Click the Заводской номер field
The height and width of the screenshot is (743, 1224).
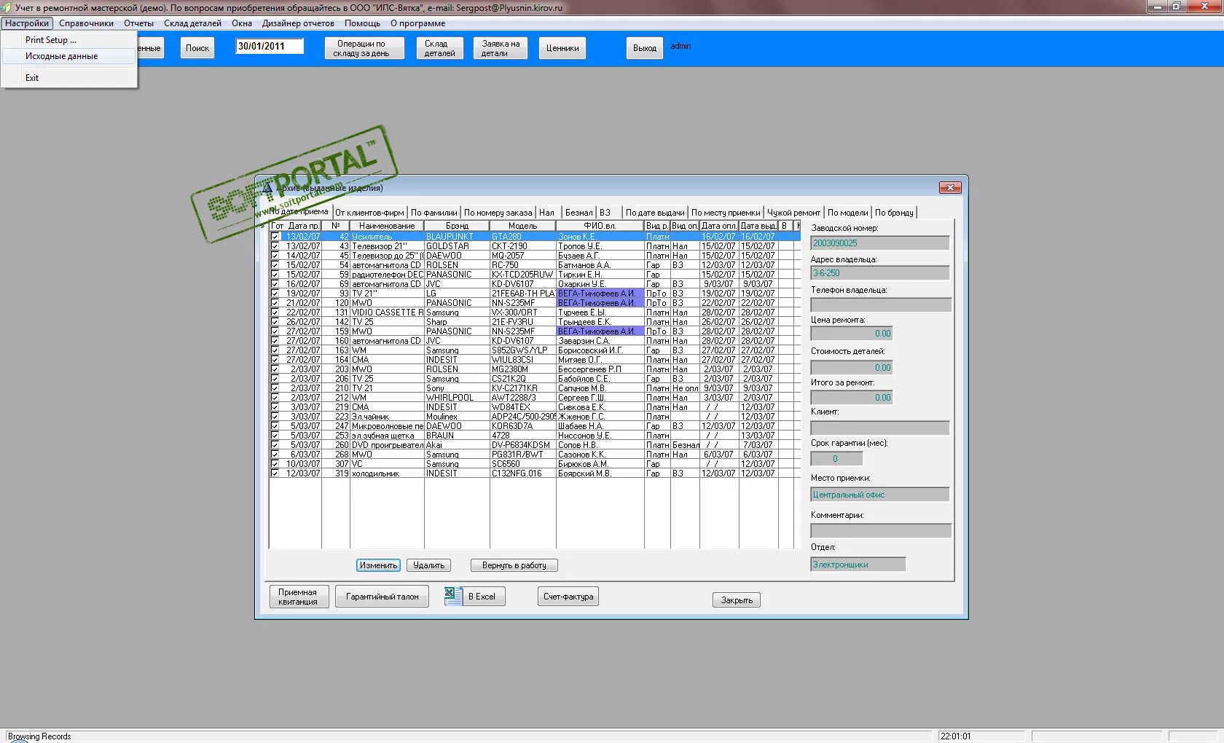coord(880,243)
